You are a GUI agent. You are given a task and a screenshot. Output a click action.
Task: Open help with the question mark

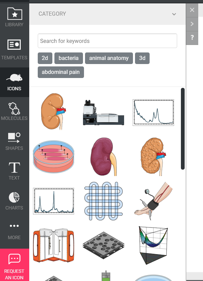[x=192, y=37]
